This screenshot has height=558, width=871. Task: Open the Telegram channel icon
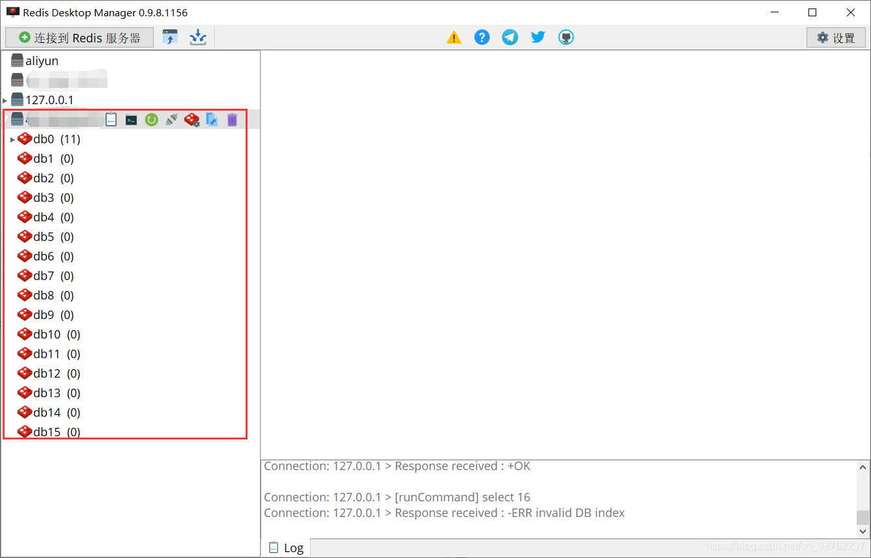510,37
